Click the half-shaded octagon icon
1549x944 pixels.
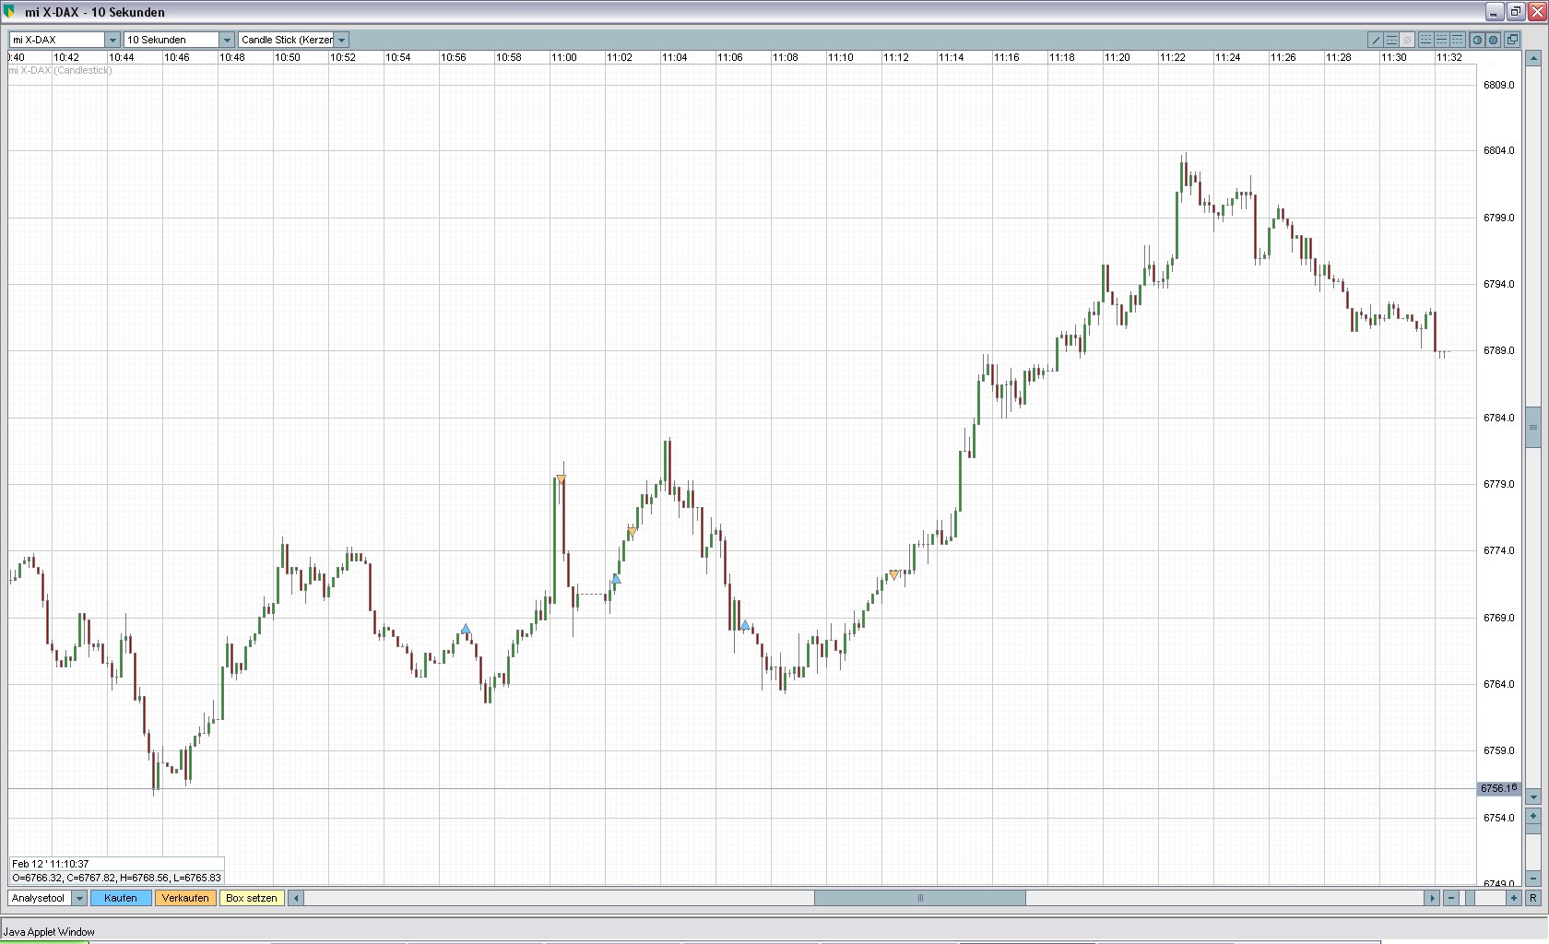pyautogui.click(x=1477, y=40)
